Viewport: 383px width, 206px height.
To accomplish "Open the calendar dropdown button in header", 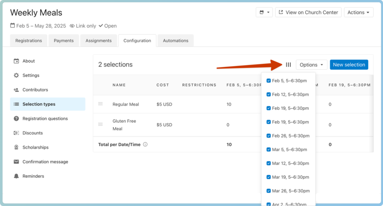I will click(x=264, y=12).
